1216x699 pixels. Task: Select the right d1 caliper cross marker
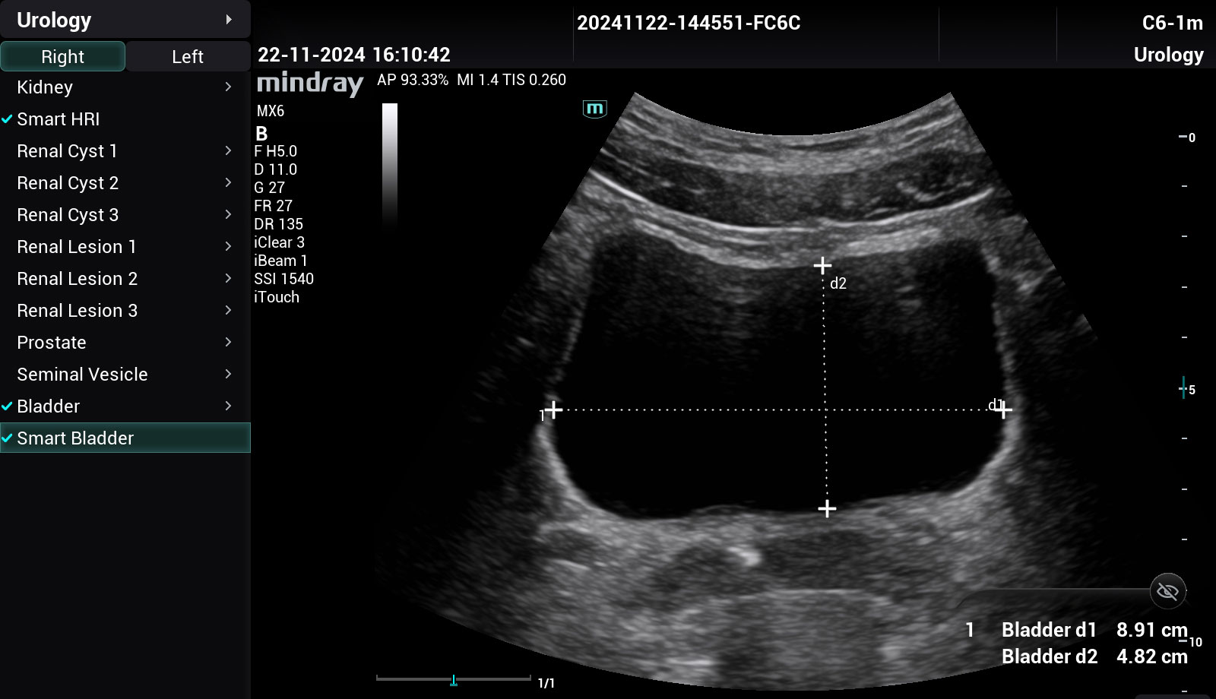[x=1003, y=410]
